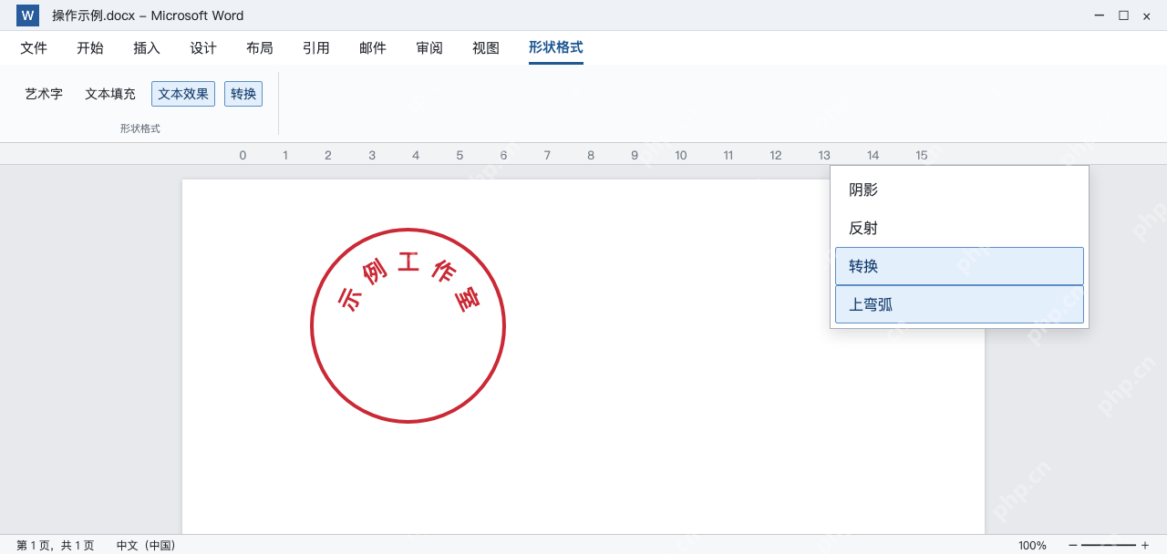Image resolution: width=1167 pixels, height=554 pixels.
Task: Select 转换 in the dropdown menu
Action: pos(959,266)
